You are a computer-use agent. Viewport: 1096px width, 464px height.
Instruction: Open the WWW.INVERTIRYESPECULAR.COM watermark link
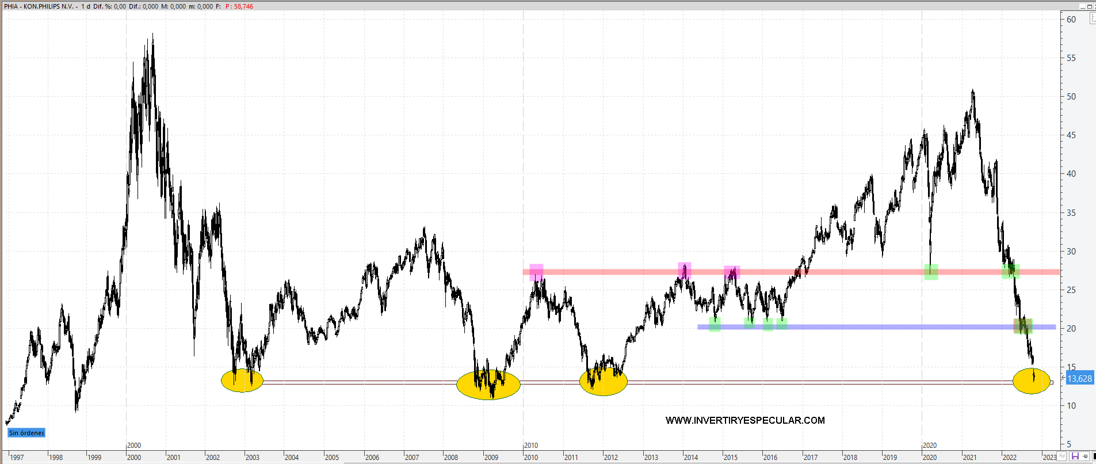click(x=745, y=420)
